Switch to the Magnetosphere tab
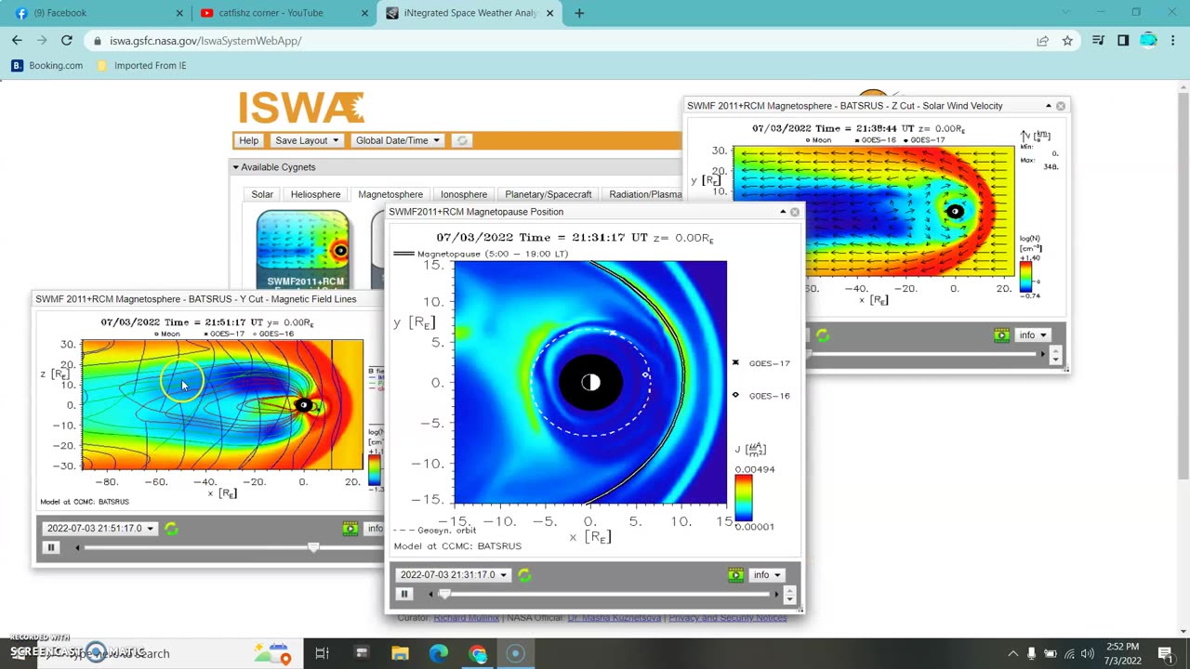This screenshot has width=1190, height=669. click(x=390, y=194)
